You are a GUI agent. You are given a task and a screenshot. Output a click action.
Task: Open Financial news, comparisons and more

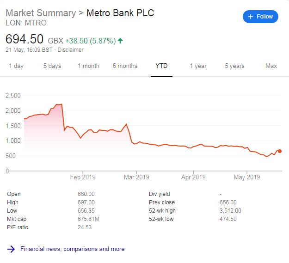72,249
